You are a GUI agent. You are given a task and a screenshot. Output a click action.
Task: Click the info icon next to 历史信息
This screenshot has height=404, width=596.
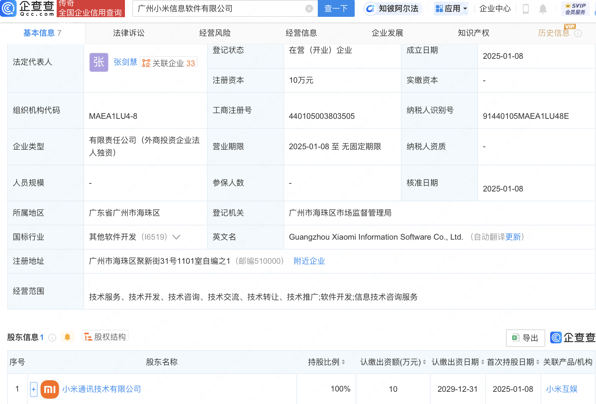coord(578,33)
